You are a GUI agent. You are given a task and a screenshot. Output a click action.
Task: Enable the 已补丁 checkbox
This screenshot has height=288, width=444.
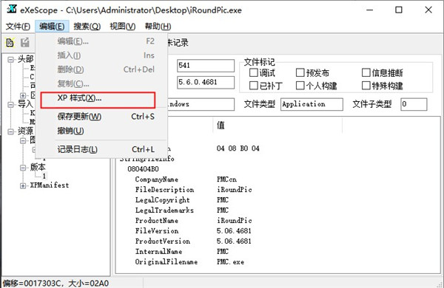[x=253, y=86]
